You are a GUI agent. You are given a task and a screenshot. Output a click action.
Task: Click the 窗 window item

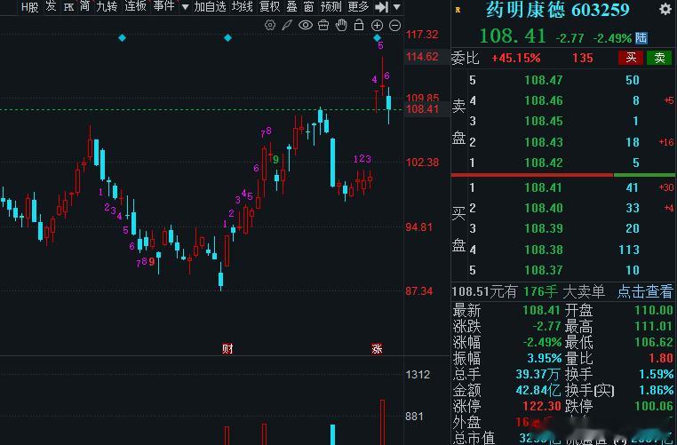(x=308, y=6)
